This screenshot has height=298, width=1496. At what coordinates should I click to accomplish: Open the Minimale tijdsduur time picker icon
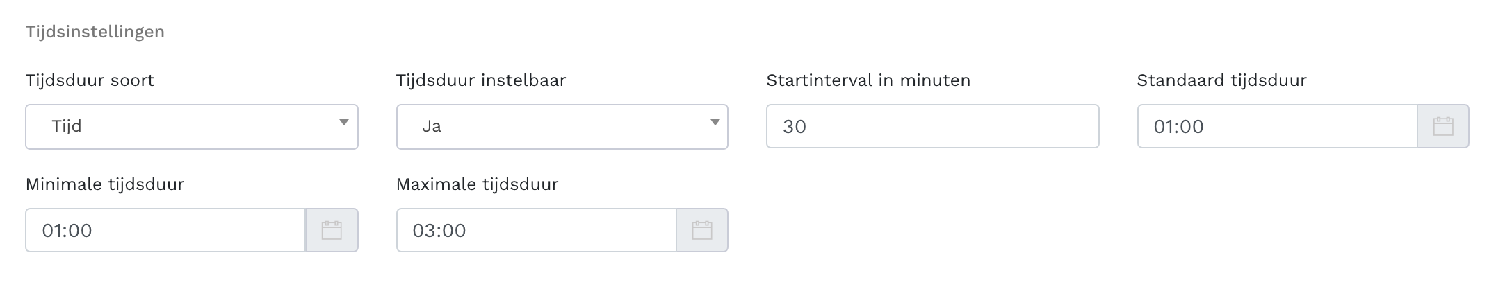332,230
